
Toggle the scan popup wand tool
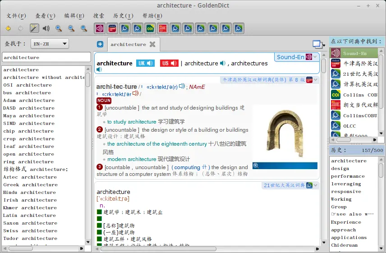(x=34, y=28)
